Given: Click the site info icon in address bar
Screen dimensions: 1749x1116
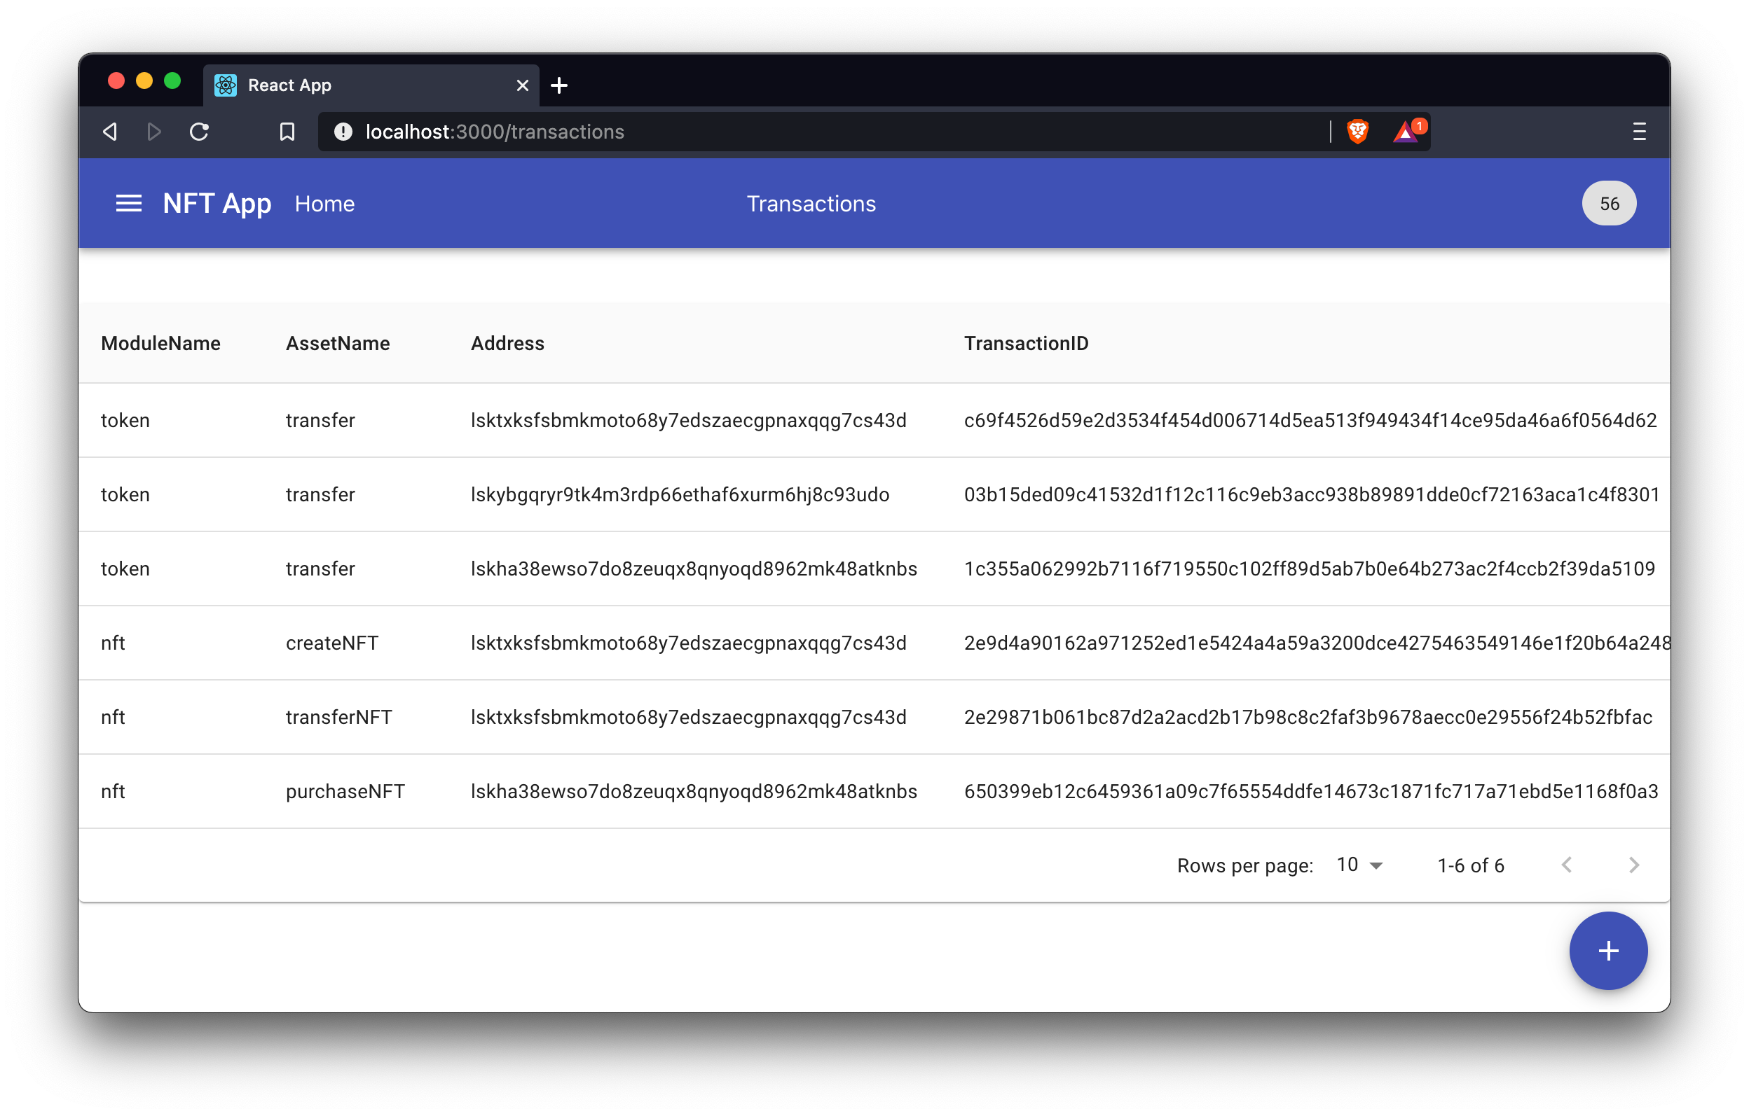Looking at the screenshot, I should [x=342, y=132].
